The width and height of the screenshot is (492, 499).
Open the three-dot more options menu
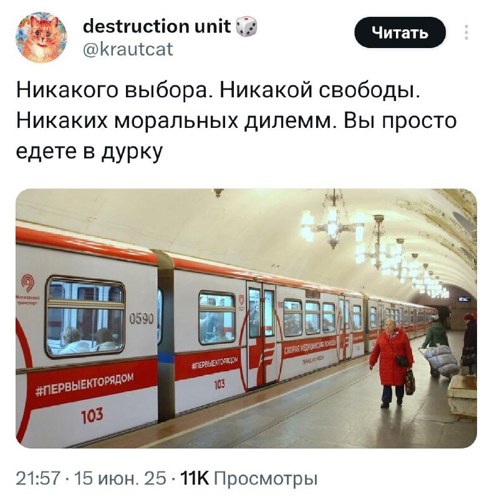tap(466, 32)
